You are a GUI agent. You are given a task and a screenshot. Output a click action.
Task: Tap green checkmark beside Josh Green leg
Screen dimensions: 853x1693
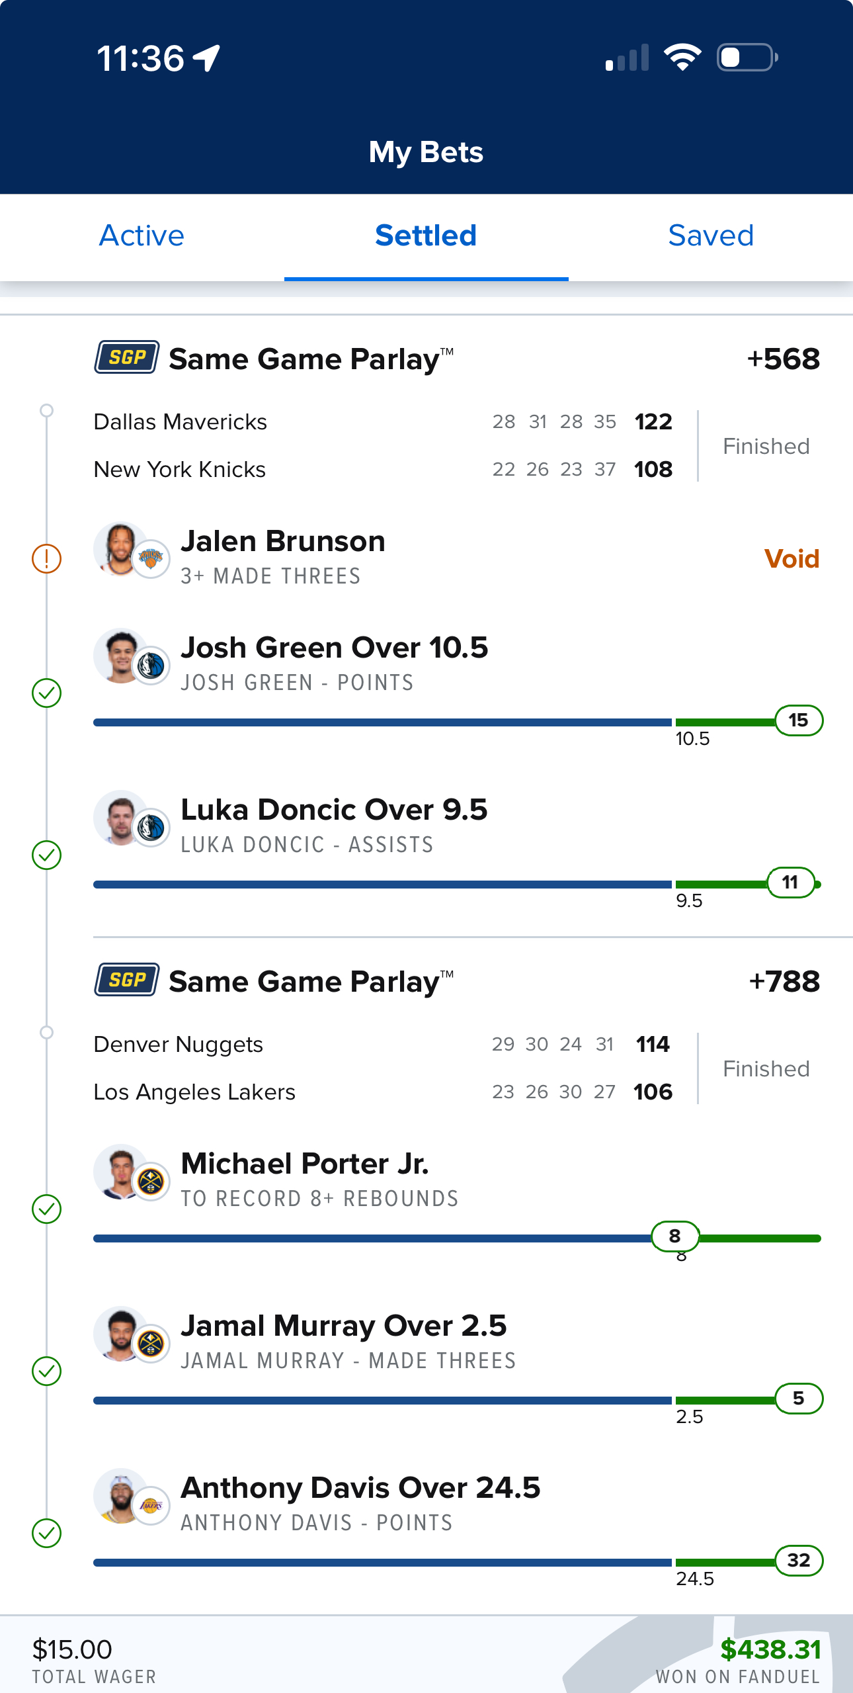pos(47,693)
